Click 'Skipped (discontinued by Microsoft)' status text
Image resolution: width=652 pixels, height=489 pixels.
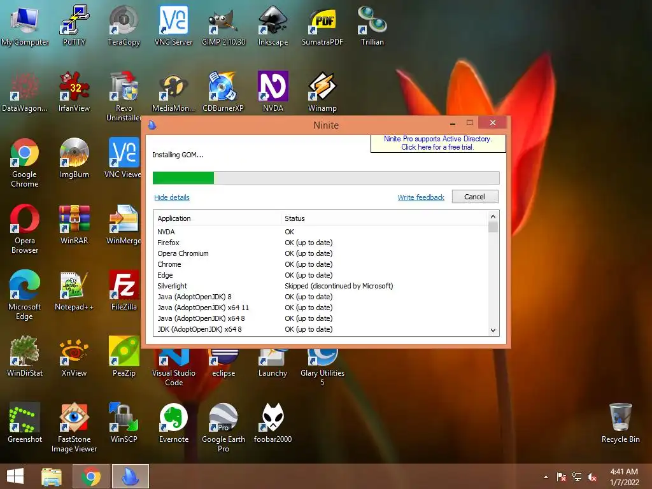click(x=339, y=286)
